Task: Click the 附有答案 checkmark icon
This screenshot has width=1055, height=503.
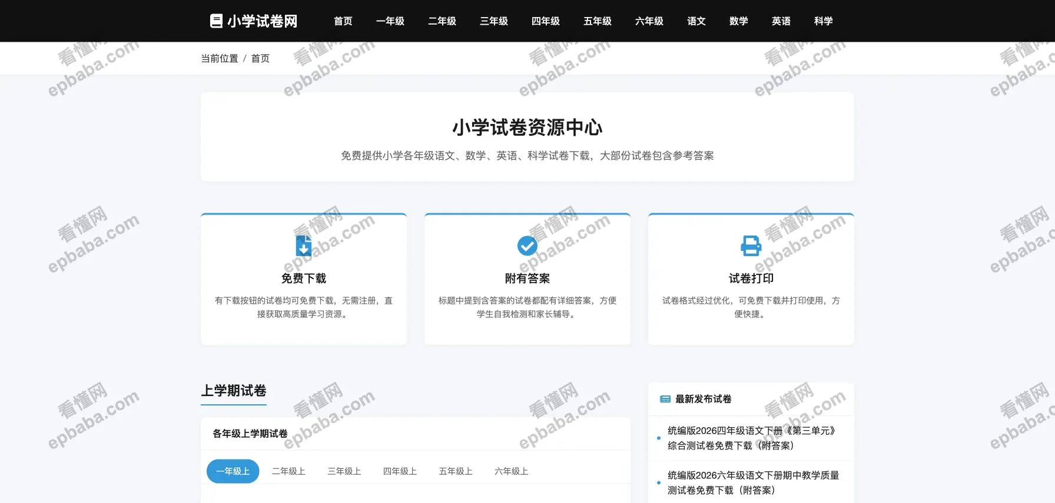Action: (527, 246)
